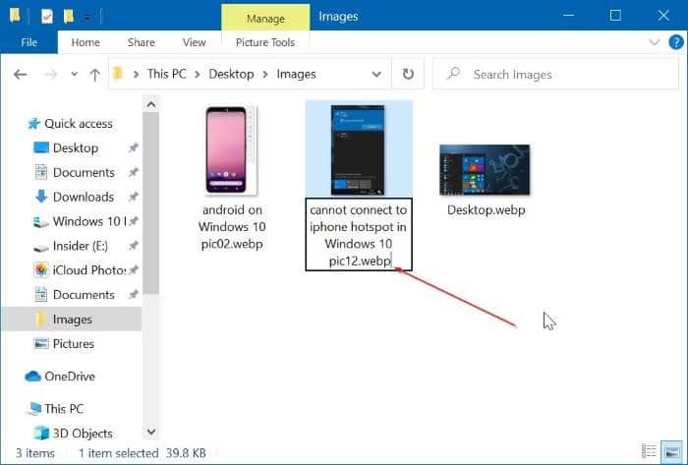
Task: Click the This PC breadcrumb
Action: coord(166,74)
